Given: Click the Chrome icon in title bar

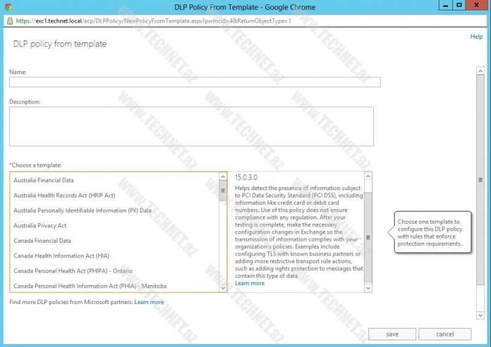Looking at the screenshot, I should point(7,7).
